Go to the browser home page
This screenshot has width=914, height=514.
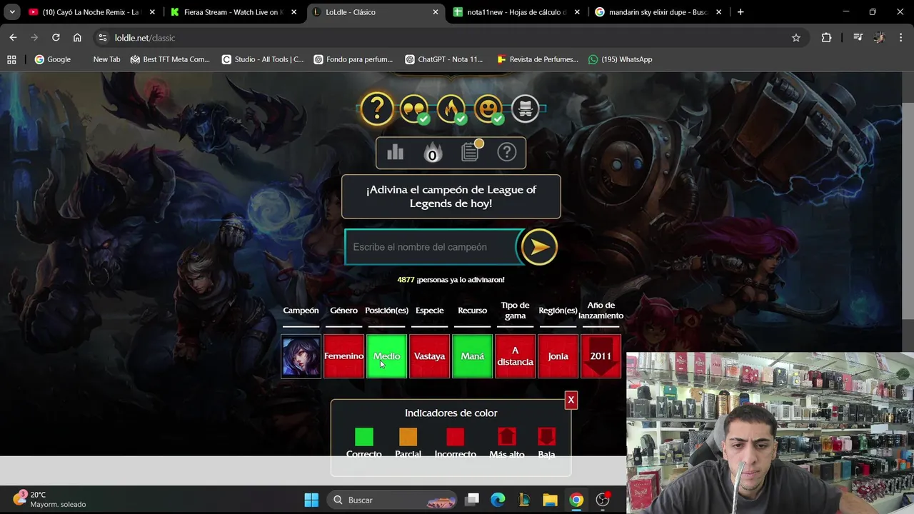pyautogui.click(x=77, y=38)
